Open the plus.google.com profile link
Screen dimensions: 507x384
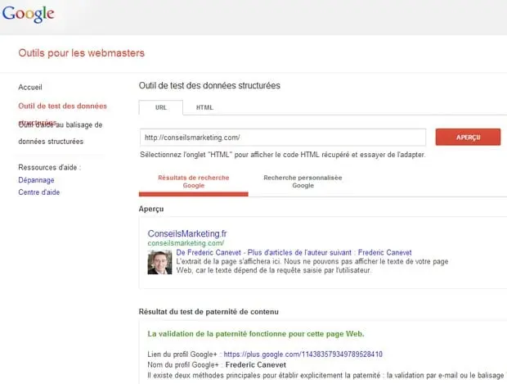click(303, 355)
